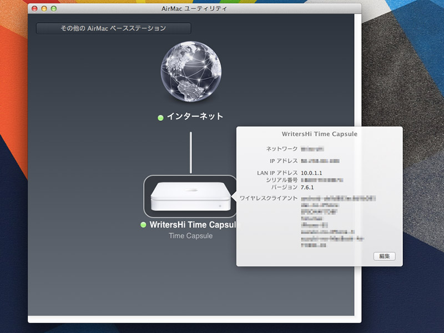
Task: Click the 編集 button in the popover
Action: [x=385, y=256]
